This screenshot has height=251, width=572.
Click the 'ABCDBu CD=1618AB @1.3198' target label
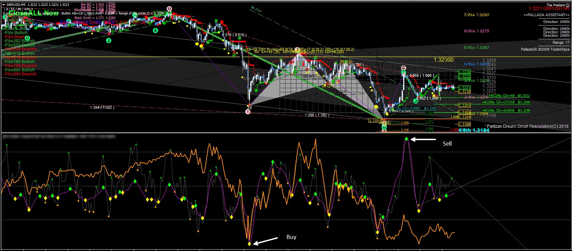(506, 111)
